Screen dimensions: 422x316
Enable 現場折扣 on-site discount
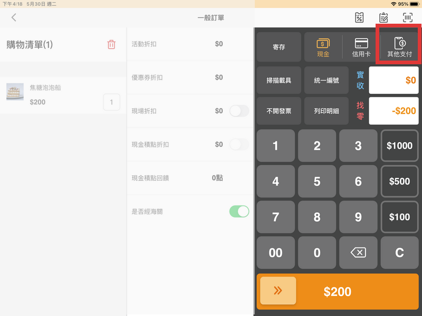(x=238, y=111)
